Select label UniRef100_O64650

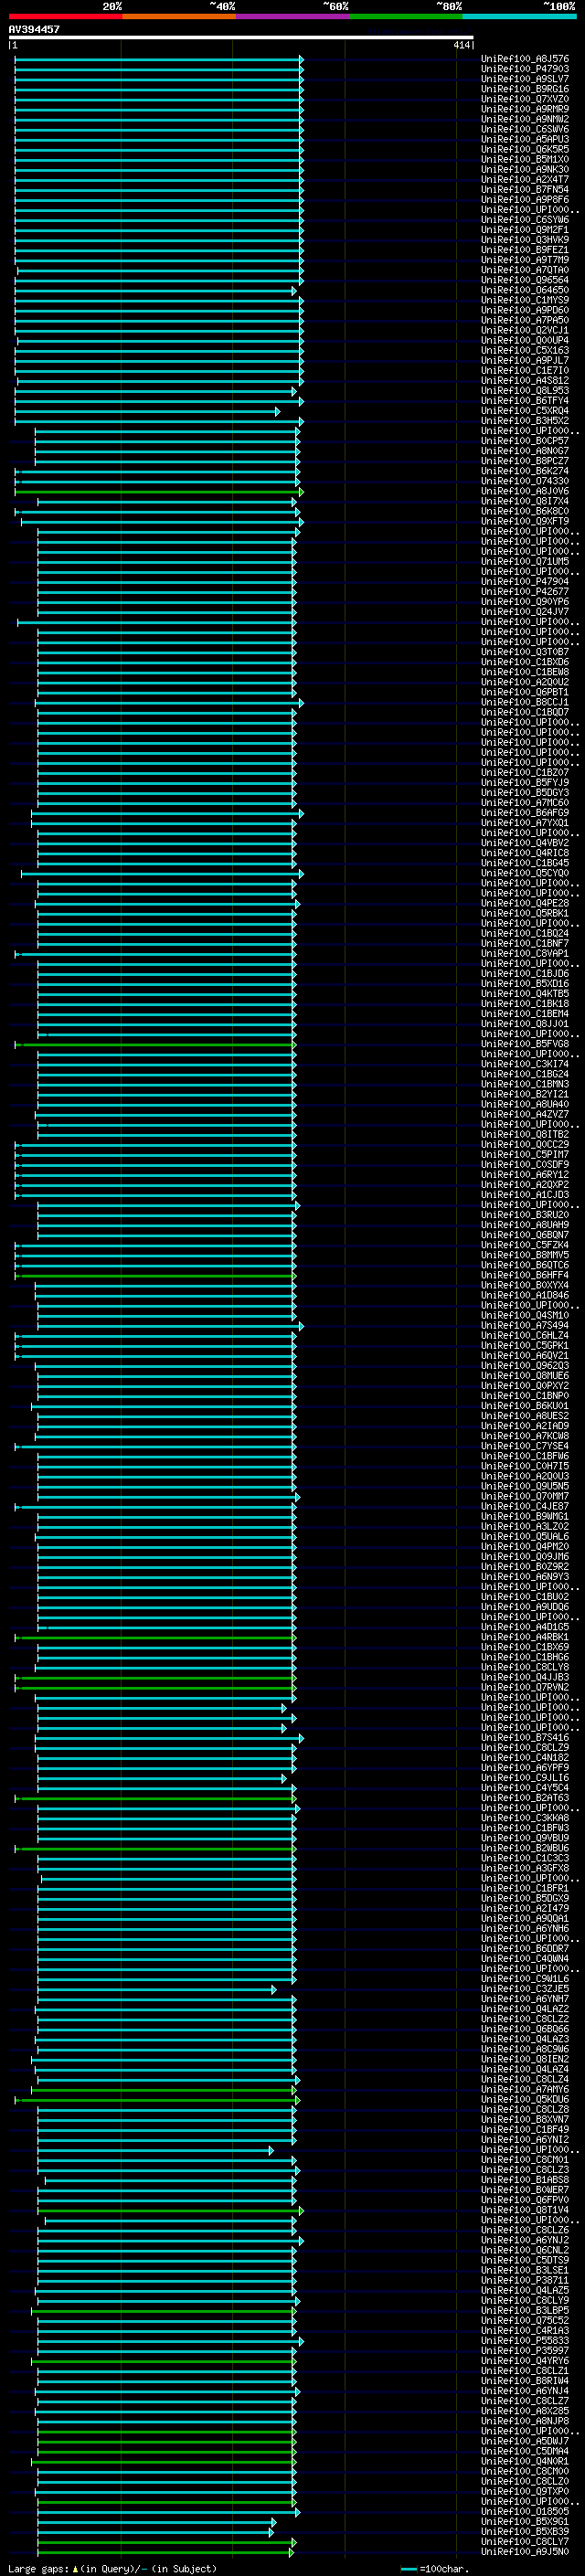(525, 290)
